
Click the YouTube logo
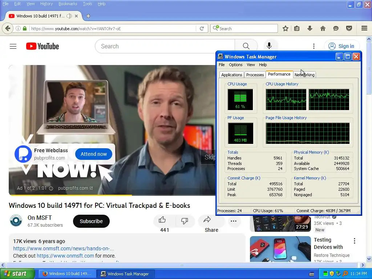tap(43, 46)
